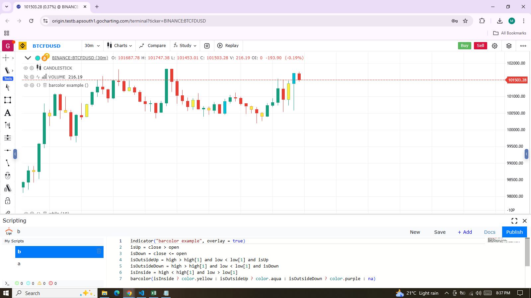
Task: Hide the CANDLESTICK series with eye icon
Action: tap(26, 68)
